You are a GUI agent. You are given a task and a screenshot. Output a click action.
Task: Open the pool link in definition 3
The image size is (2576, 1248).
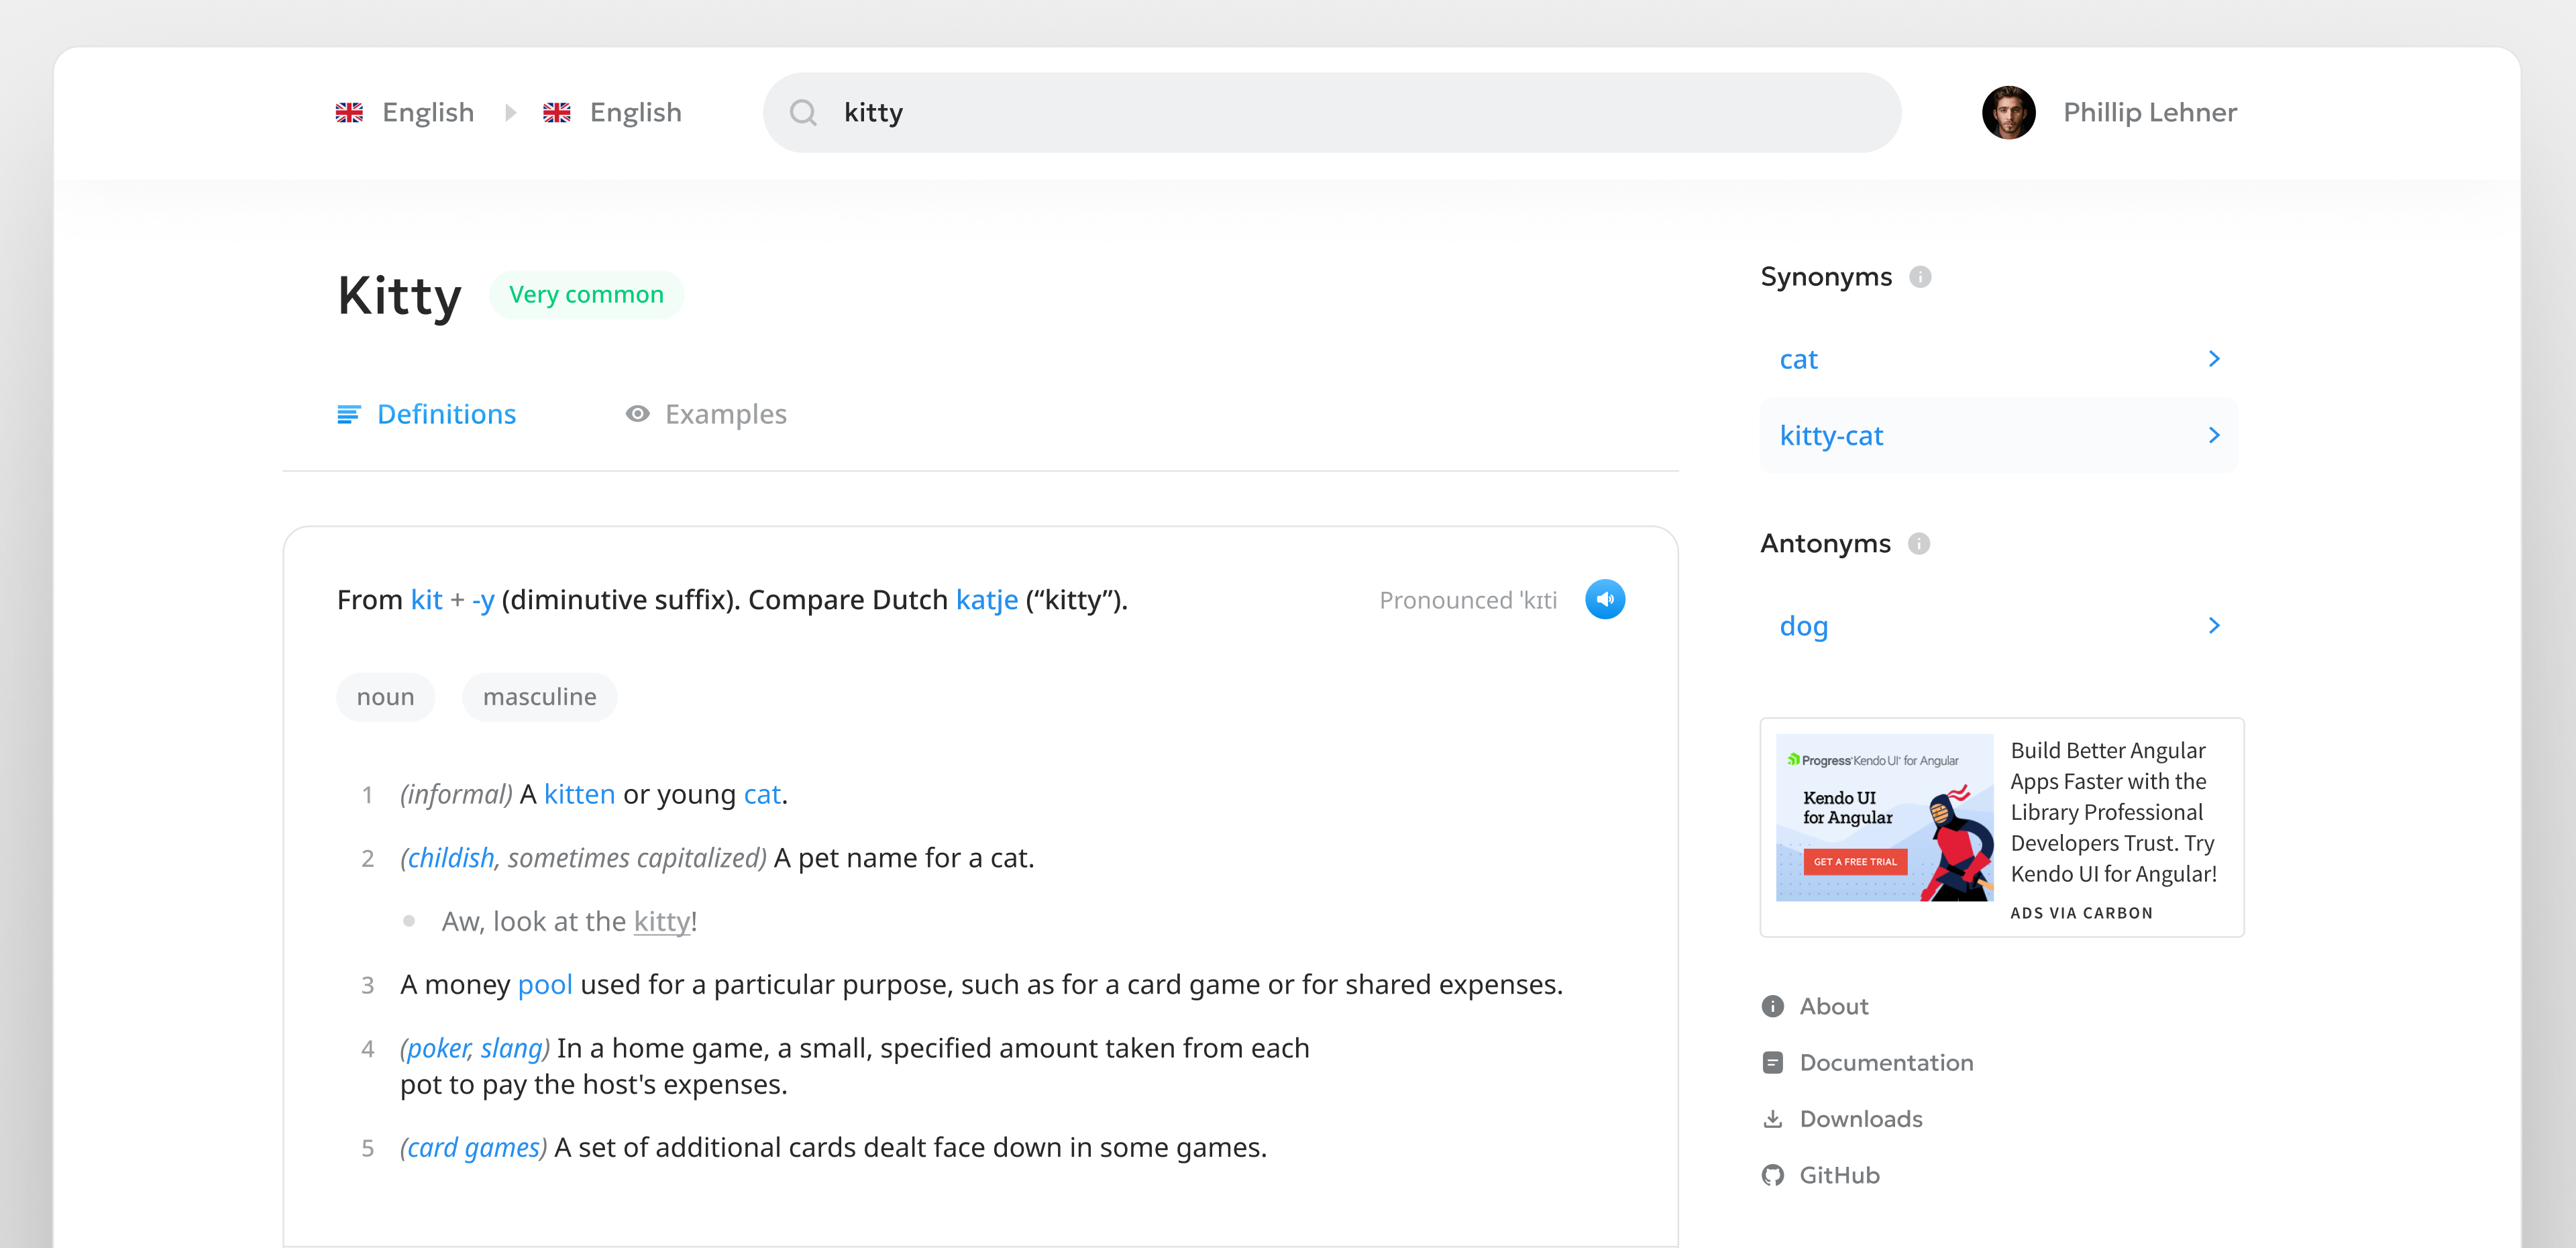545,985
